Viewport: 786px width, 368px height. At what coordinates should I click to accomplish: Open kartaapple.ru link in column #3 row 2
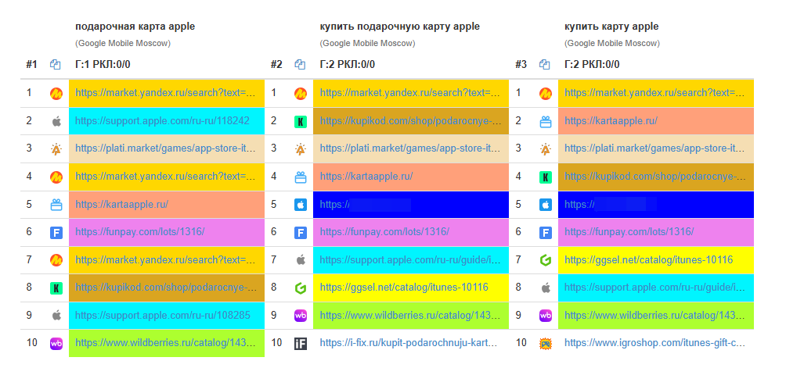[x=611, y=120]
